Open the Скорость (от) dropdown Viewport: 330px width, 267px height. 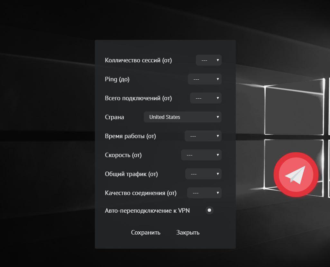point(201,155)
